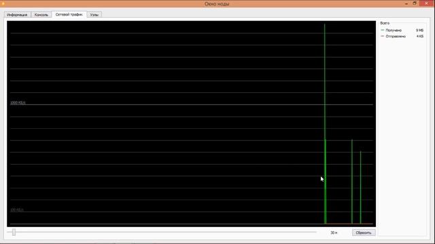This screenshot has height=244, width=435.
Task: Click the Всего heading
Action: coord(385,23)
